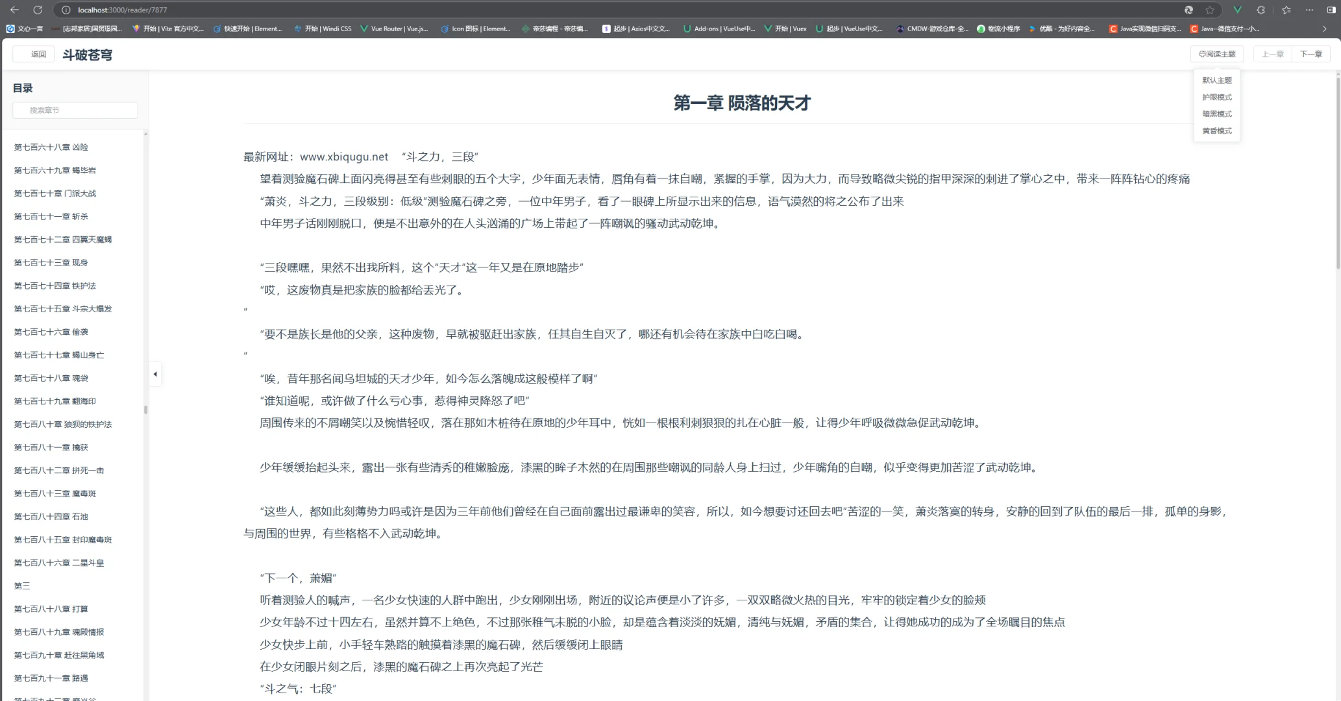The image size is (1341, 701).
Task: Open chapter 第七百七十章 门派大战
Action: click(x=55, y=193)
